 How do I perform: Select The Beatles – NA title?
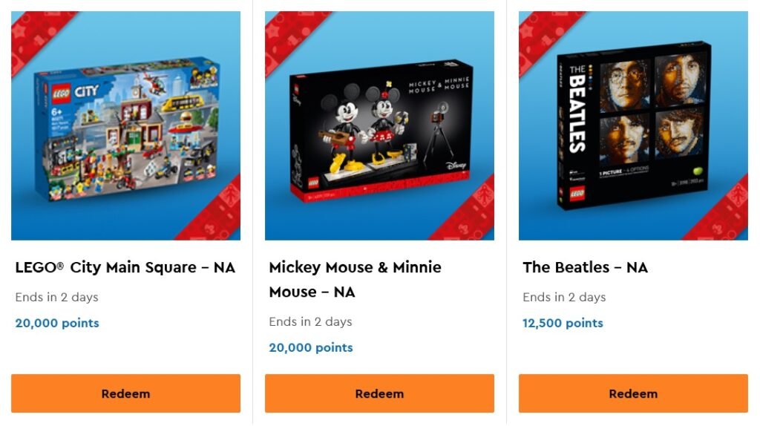585,268
